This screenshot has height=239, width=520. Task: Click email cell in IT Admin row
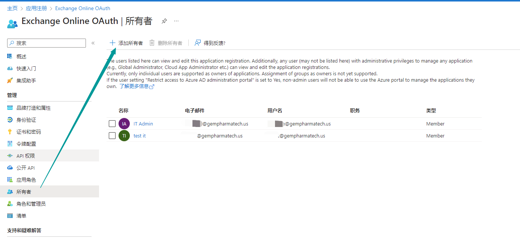217,124
